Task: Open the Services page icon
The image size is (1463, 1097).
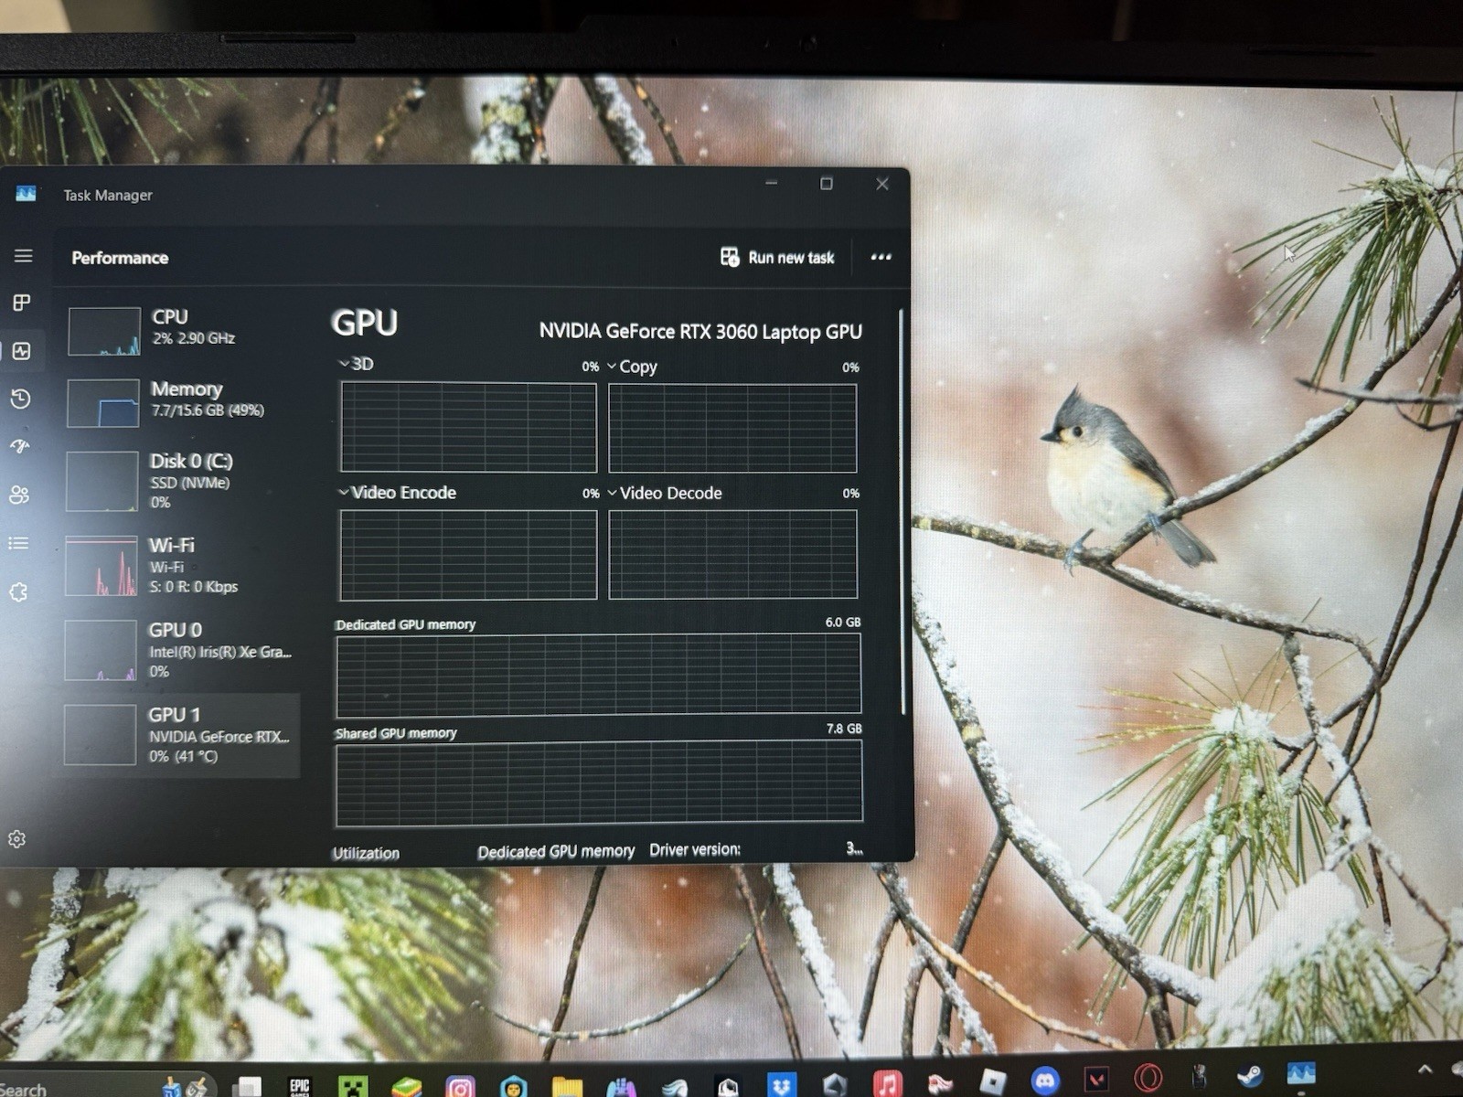Action: point(18,592)
